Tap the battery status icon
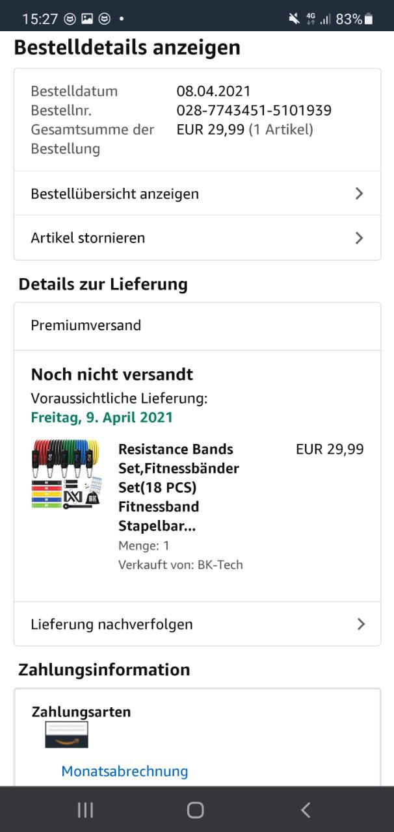 (x=369, y=19)
